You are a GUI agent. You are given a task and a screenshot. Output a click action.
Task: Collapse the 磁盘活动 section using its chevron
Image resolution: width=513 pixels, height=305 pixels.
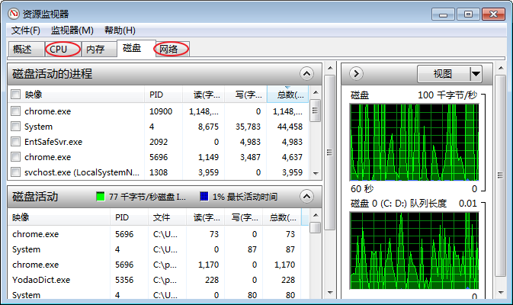coord(306,197)
